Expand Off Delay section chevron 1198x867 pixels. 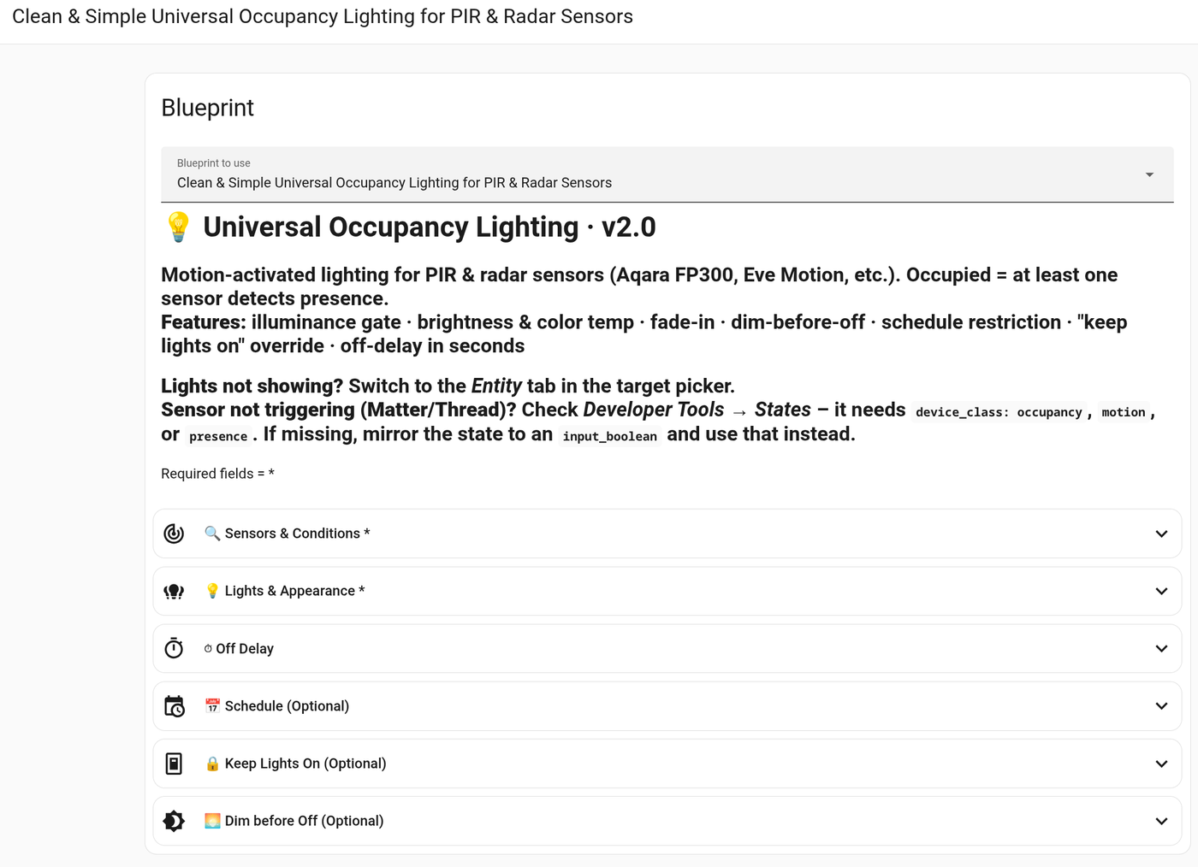click(x=1161, y=648)
